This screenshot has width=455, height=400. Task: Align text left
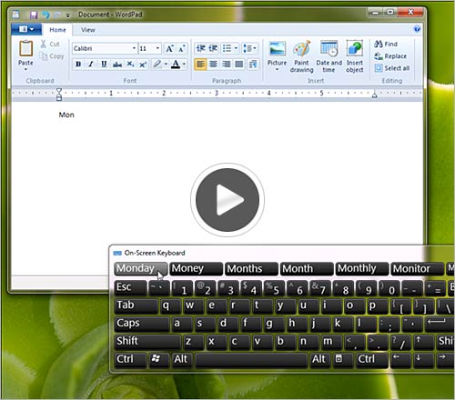(x=200, y=65)
